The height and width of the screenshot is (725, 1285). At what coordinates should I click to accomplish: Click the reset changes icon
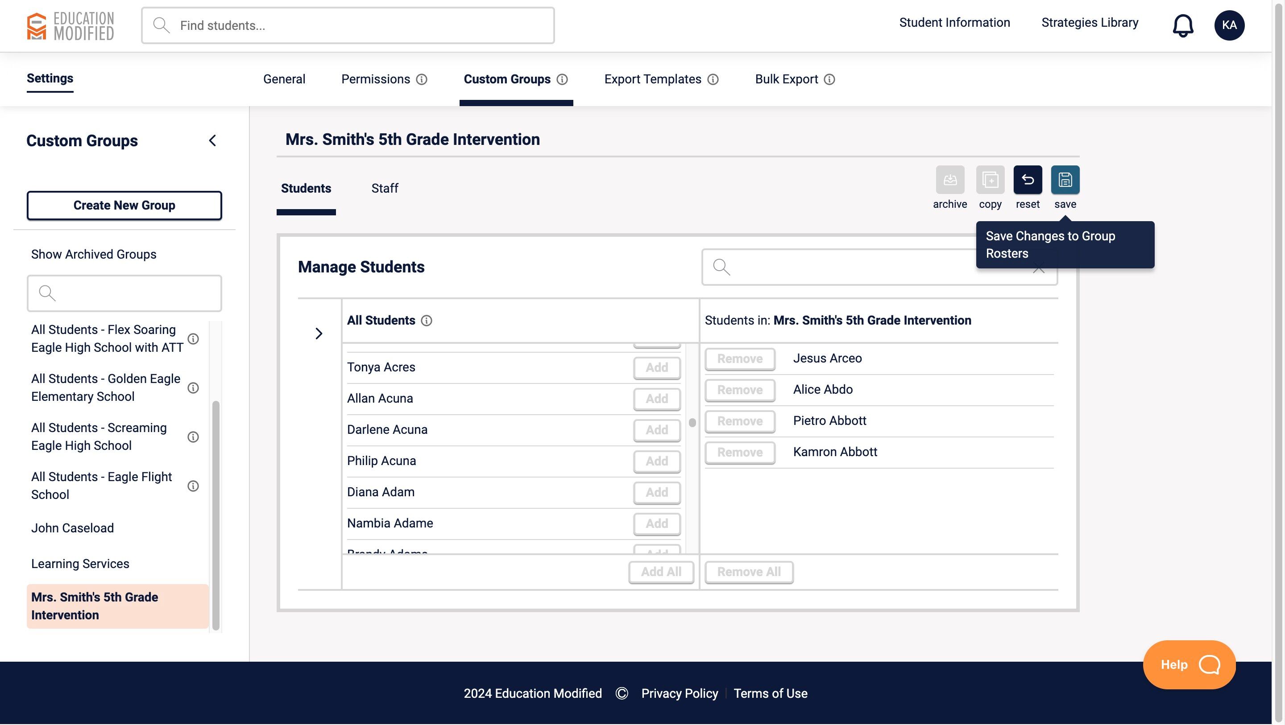[1028, 180]
